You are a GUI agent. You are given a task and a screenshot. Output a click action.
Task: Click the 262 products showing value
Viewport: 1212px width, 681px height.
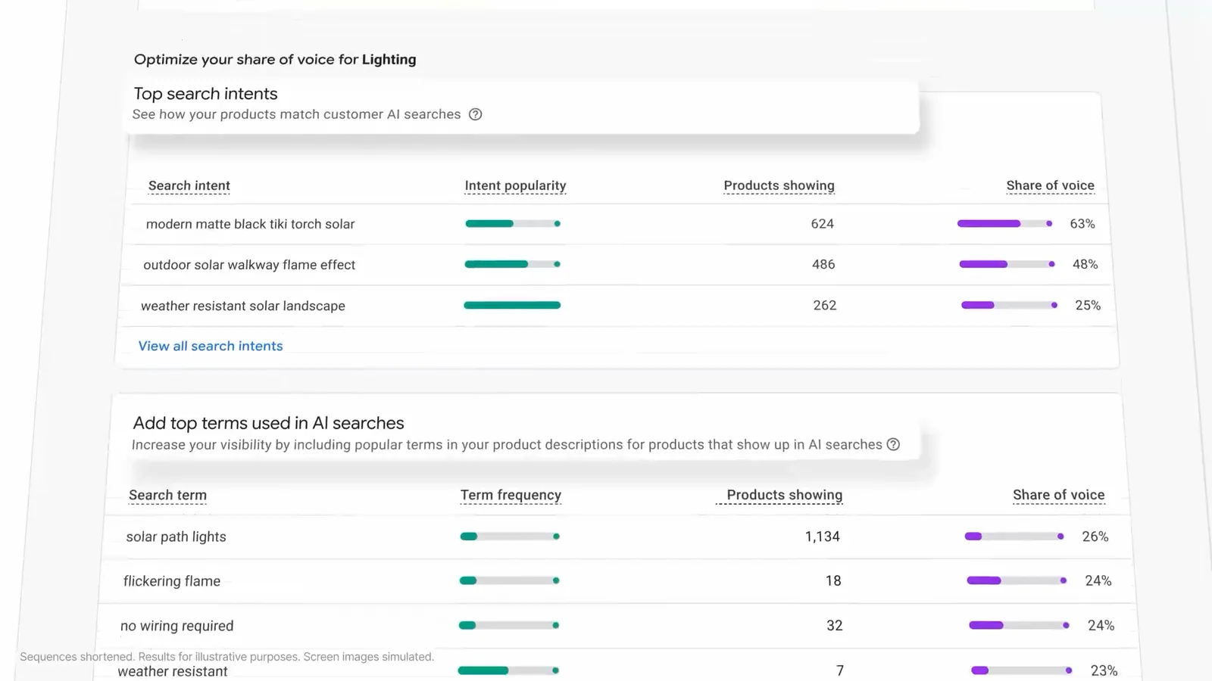825,305
